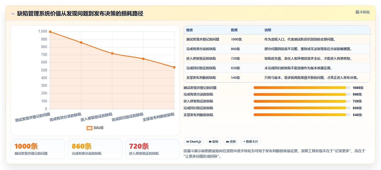The width and height of the screenshot is (381, 170).
Task: Click the progress bar for 完成回归验证的缺陷
Action: click(302, 108)
